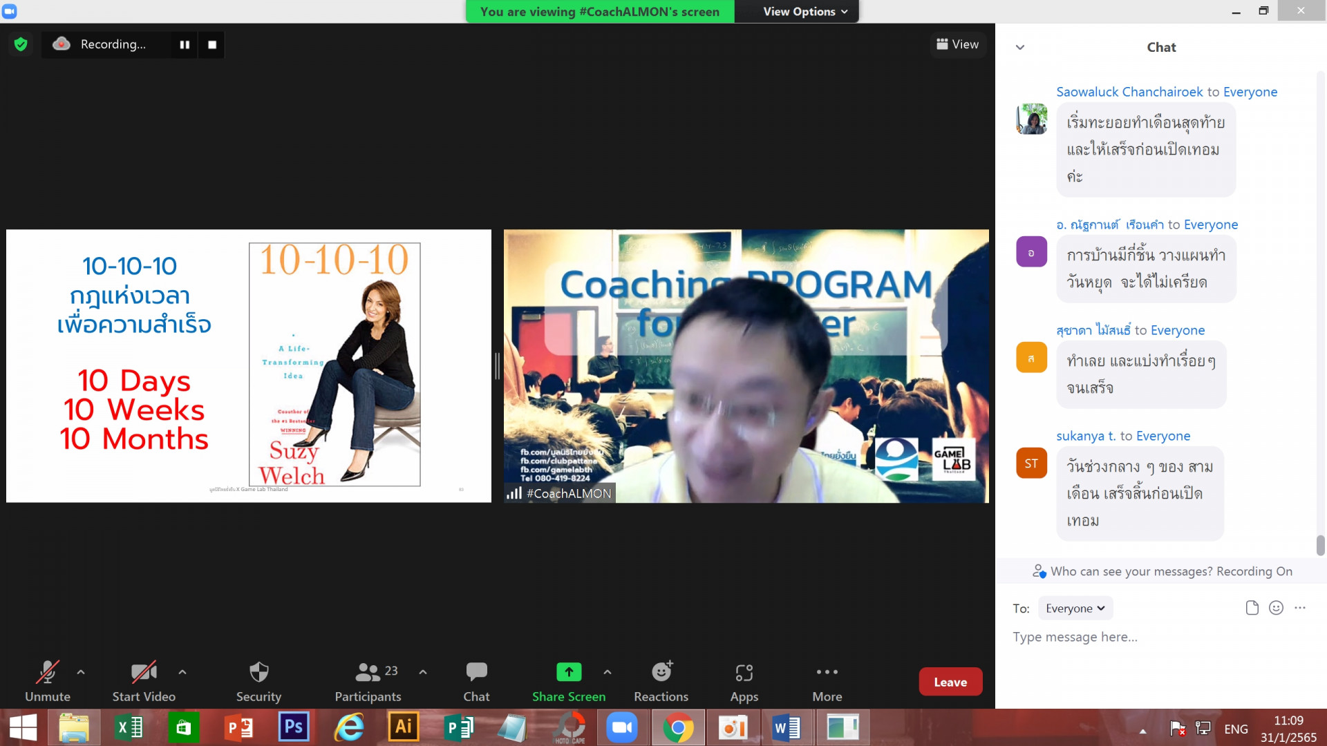
Task: Open the chat emoji picker
Action: pos(1276,608)
